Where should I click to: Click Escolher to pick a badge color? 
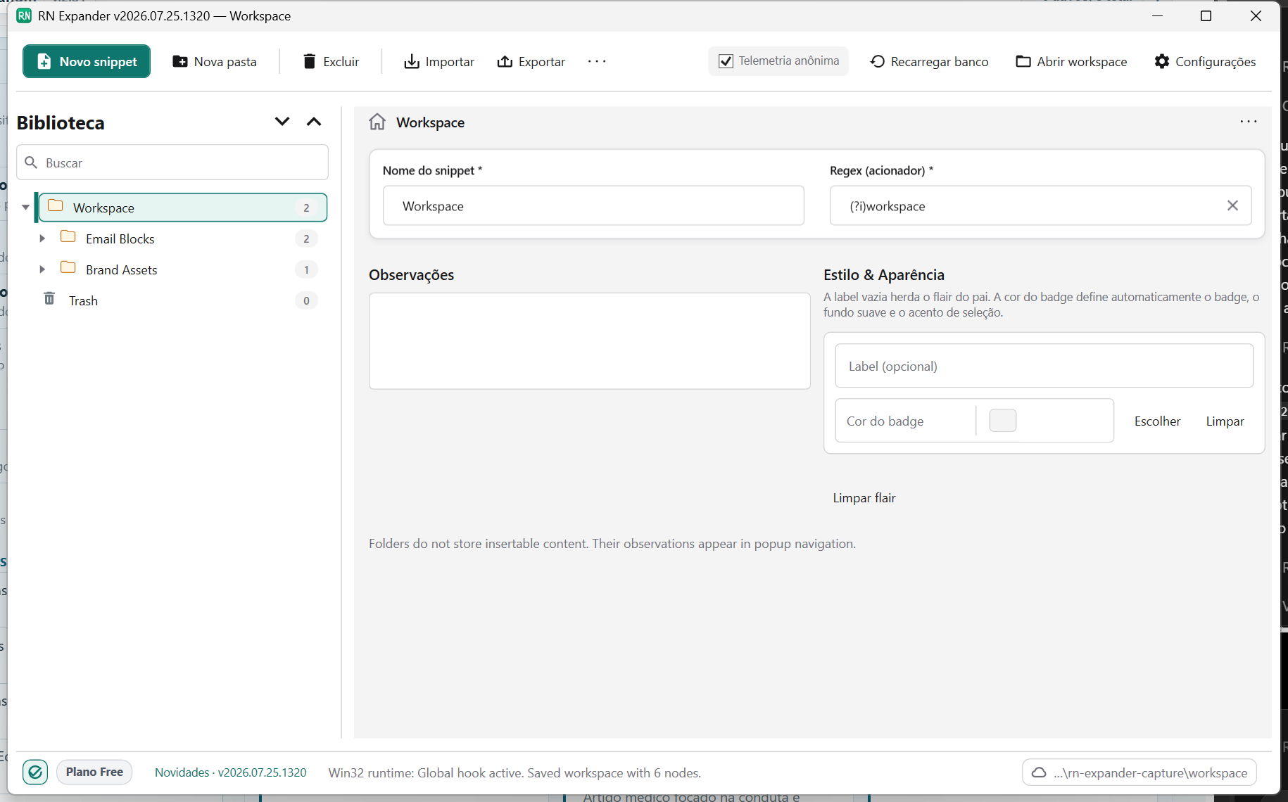click(1157, 421)
